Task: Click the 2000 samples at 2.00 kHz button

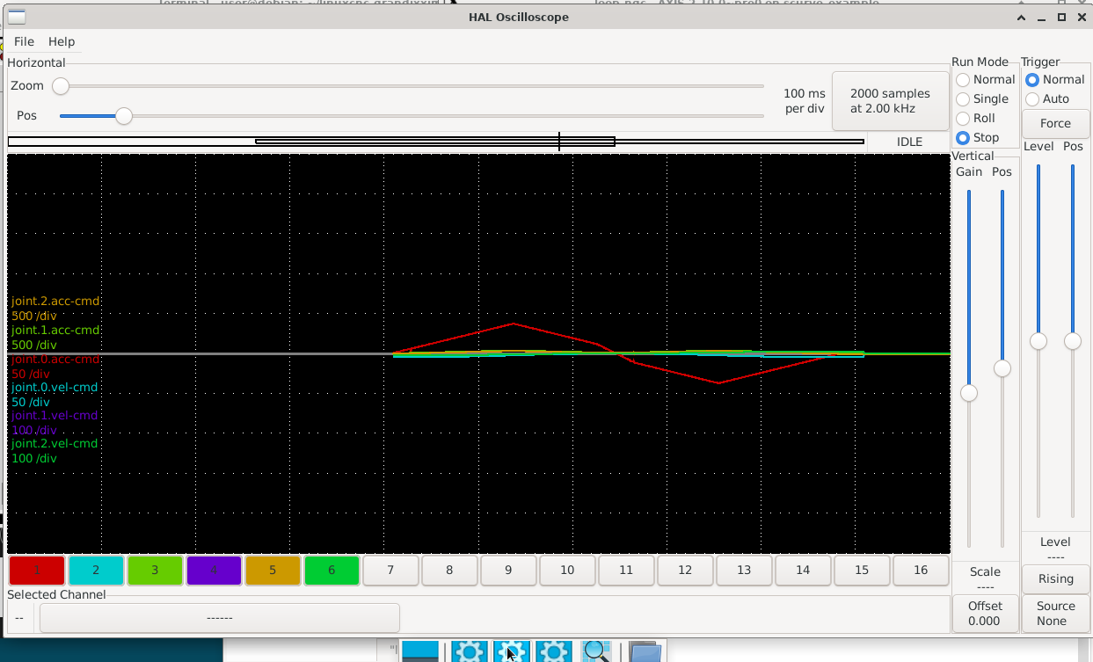Action: (890, 101)
